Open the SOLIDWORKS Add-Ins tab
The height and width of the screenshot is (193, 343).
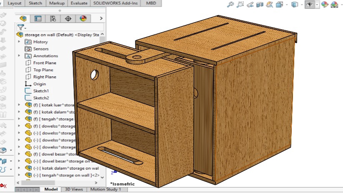tap(115, 3)
